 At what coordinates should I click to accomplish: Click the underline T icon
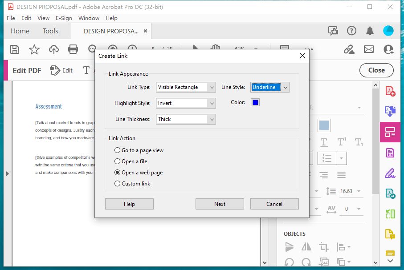[x=324, y=142]
